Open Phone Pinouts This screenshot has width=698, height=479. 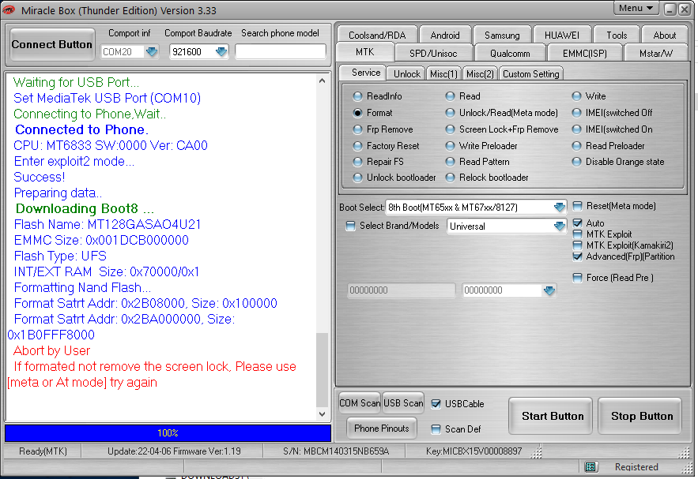tap(382, 428)
